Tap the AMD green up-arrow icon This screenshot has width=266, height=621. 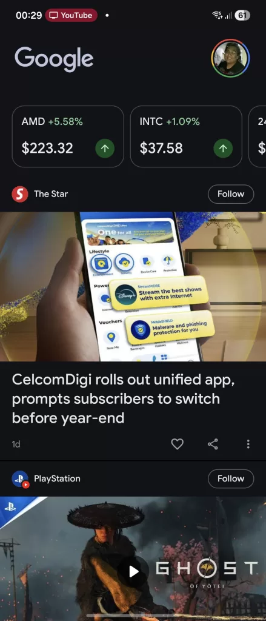tap(105, 149)
